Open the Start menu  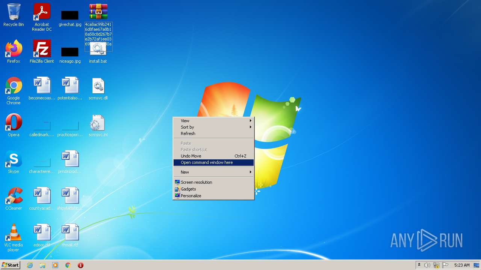[10, 265]
